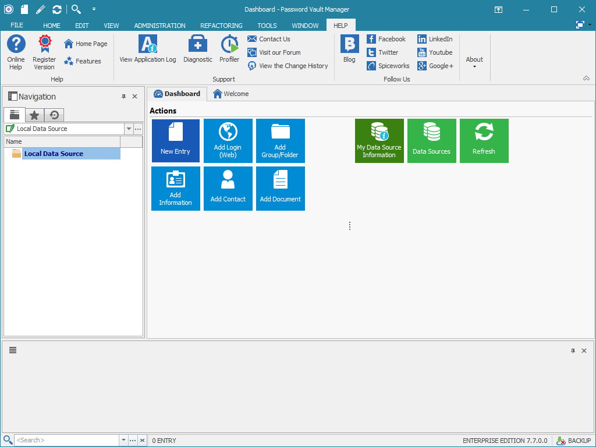Click the New Entry tile
Screen dimensions: 596x447
tap(175, 141)
